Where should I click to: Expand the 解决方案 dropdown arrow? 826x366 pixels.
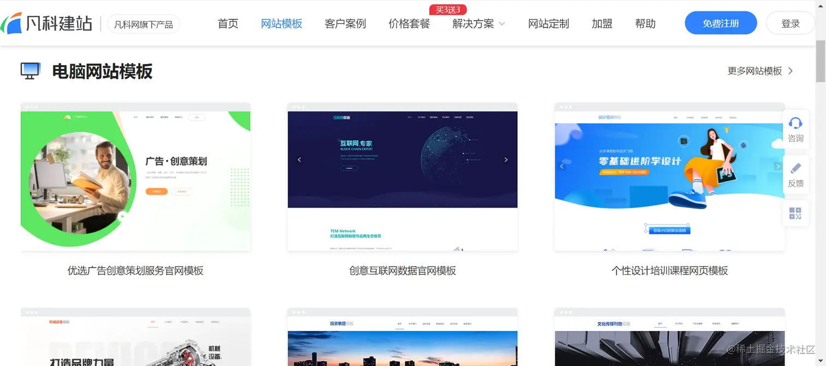pyautogui.click(x=502, y=24)
